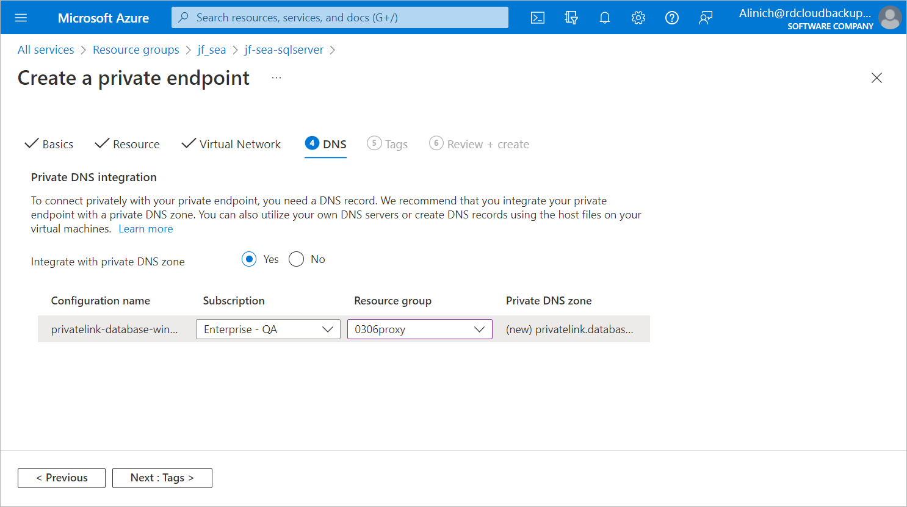
Task: Select No for private DNS integration
Action: tap(296, 259)
